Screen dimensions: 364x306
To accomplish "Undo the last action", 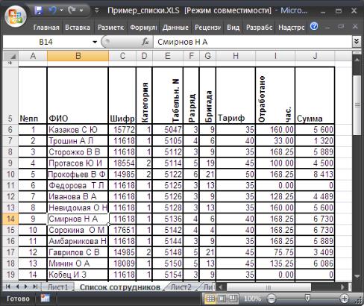I will (52, 10).
